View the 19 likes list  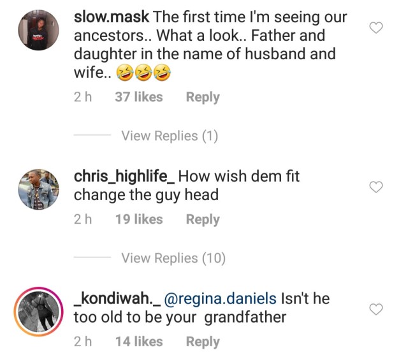[138, 219]
